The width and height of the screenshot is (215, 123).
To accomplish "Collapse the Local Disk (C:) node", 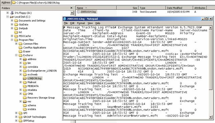I will 7,17.
